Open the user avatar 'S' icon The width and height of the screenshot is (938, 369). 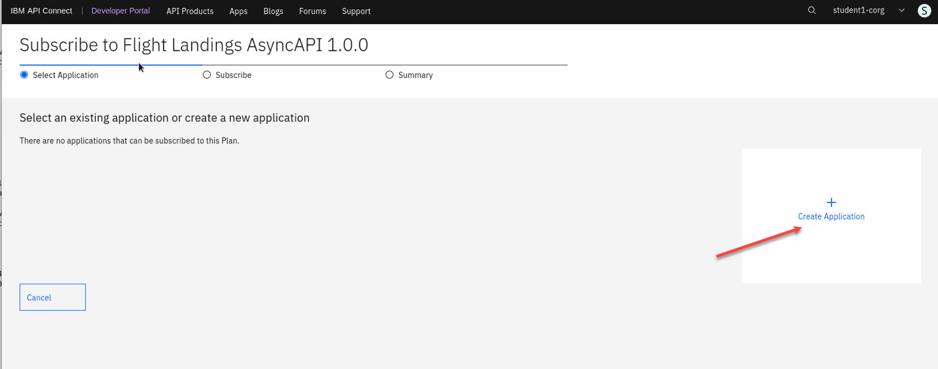pos(924,11)
